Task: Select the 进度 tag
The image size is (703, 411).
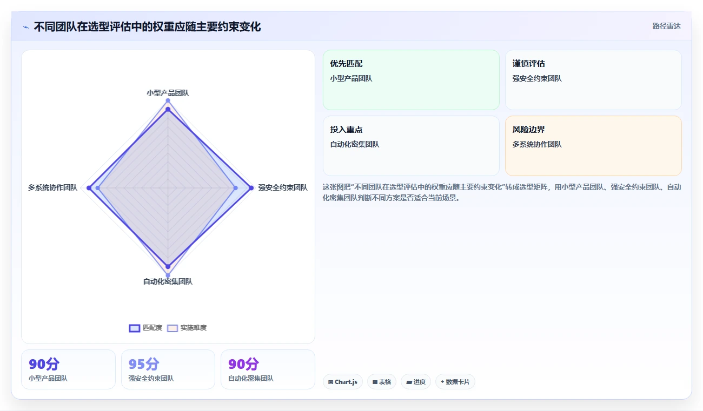Action: pos(416,382)
